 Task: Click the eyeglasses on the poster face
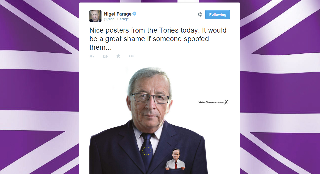point(150,98)
